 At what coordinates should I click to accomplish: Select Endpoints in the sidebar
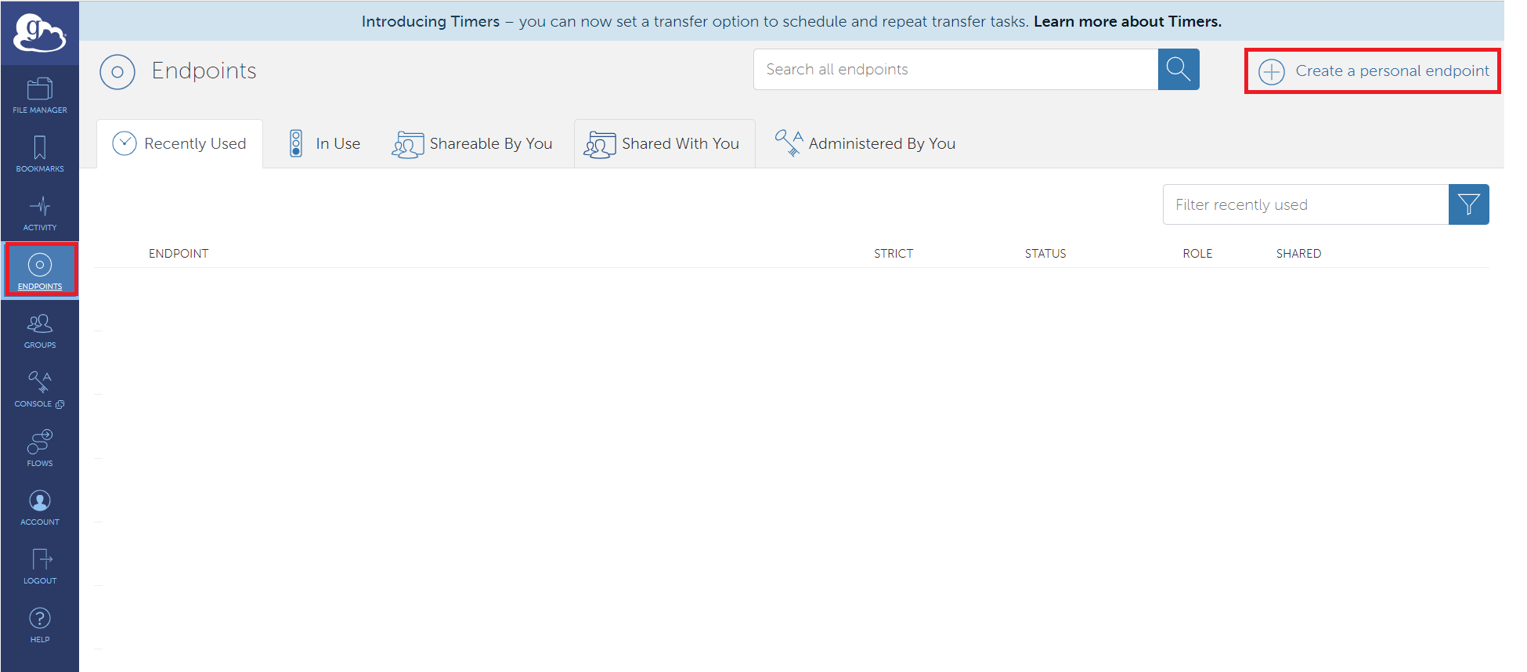[40, 270]
